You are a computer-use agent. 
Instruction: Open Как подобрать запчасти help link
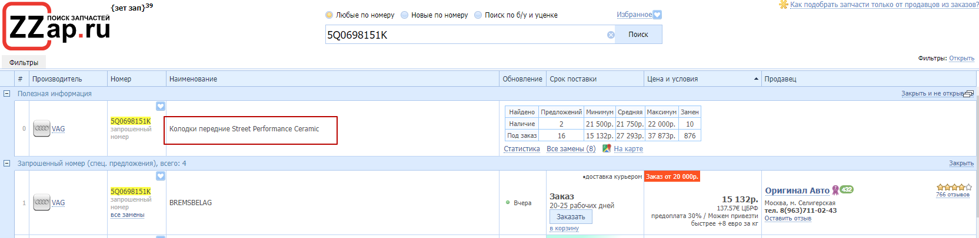884,4
